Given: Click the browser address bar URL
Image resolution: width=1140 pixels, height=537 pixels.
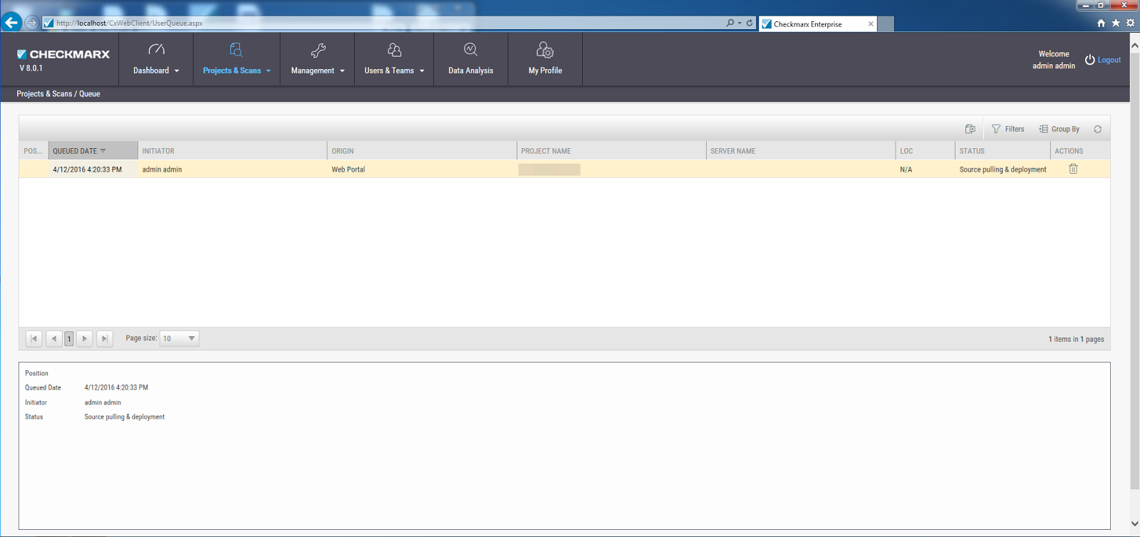Looking at the screenshot, I should tap(130, 23).
